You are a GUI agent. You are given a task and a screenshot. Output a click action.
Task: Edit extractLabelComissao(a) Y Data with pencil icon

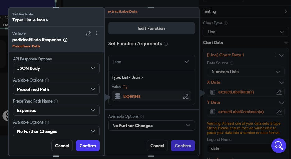coord(279,112)
